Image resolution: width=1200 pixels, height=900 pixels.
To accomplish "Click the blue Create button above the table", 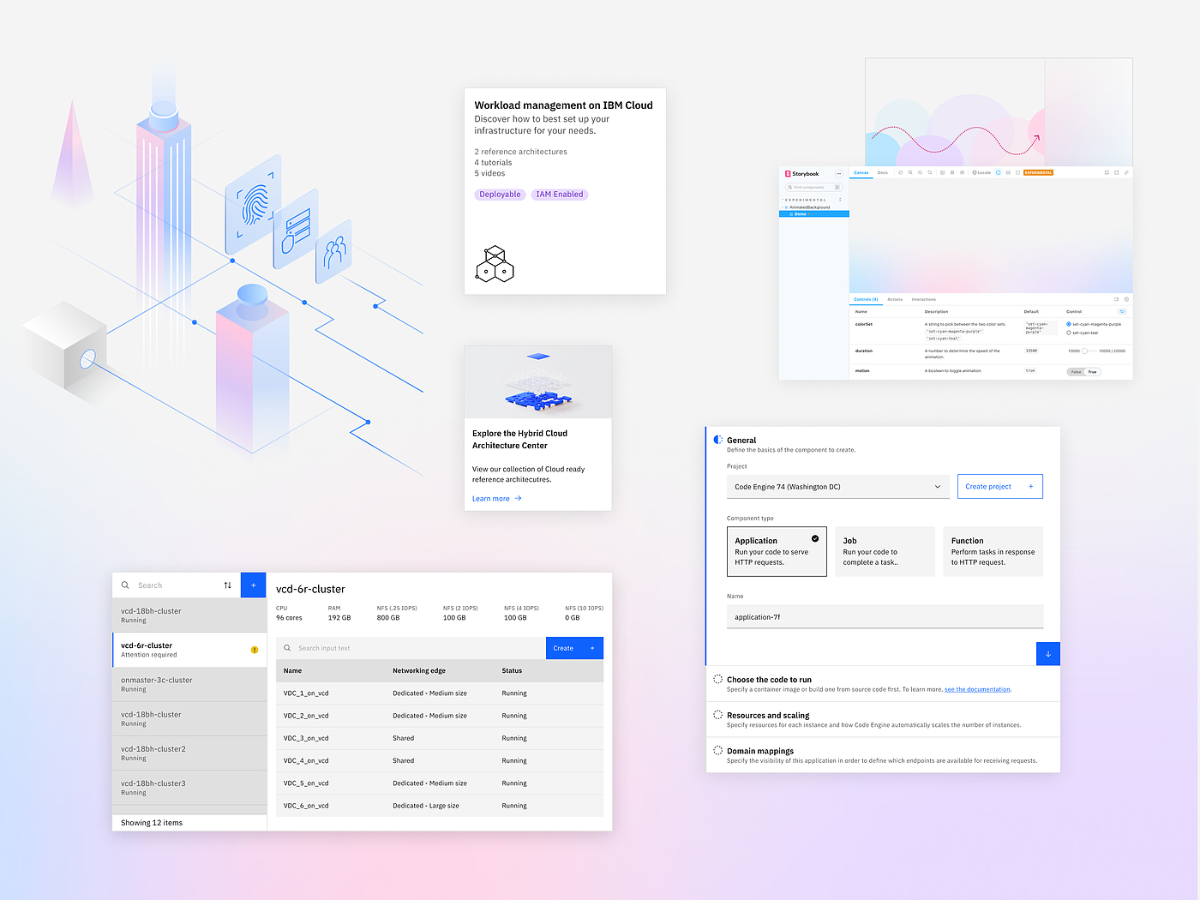I will (x=574, y=648).
